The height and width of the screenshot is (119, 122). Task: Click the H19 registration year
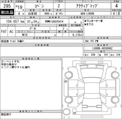click(x=19, y=7)
